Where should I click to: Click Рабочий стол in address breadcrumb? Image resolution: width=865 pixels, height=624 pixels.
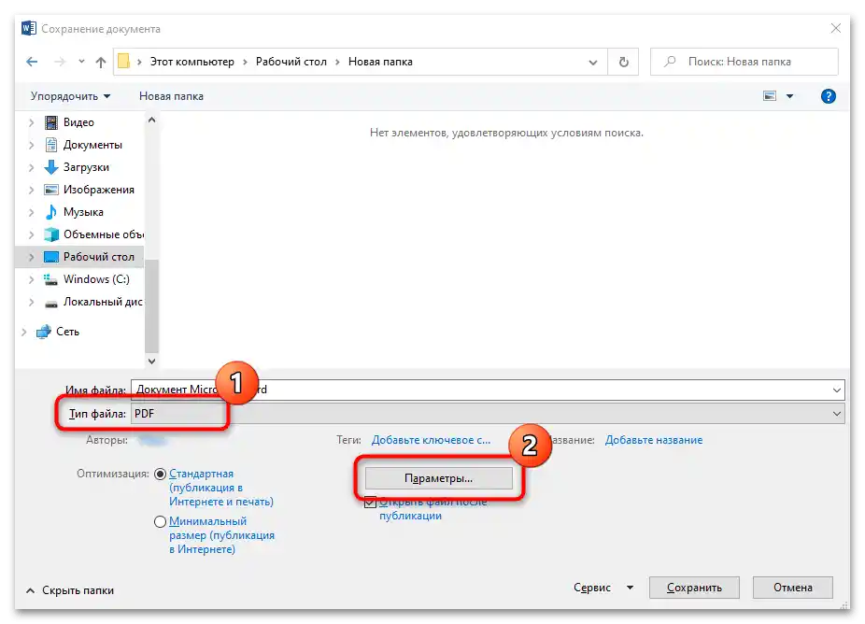(x=291, y=62)
